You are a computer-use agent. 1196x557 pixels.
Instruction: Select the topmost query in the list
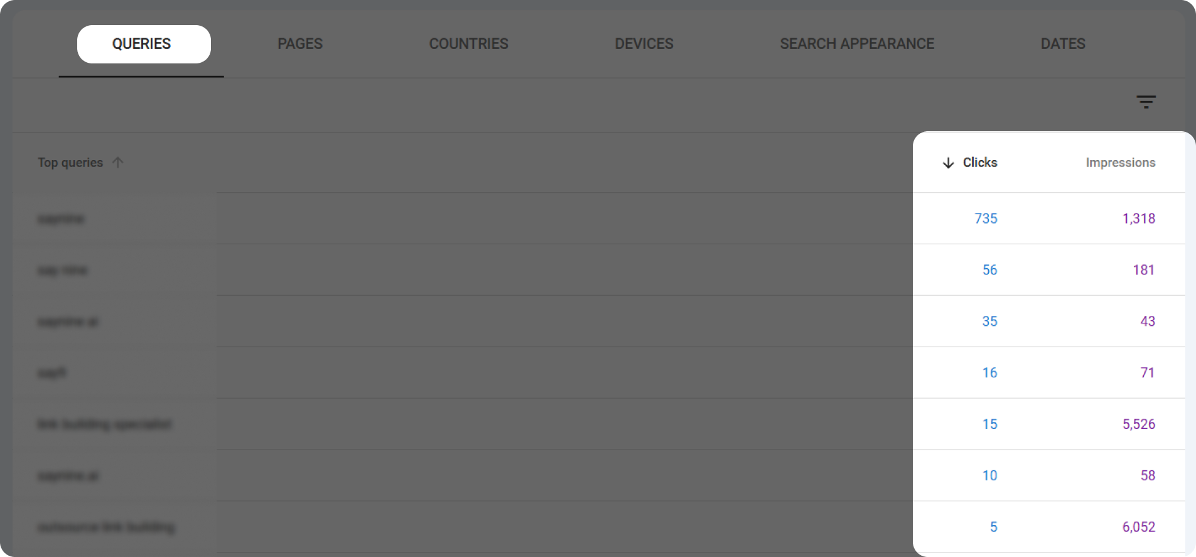tap(61, 219)
